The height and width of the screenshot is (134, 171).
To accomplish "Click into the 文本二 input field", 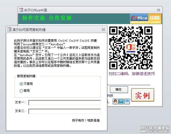I will (64, 111).
